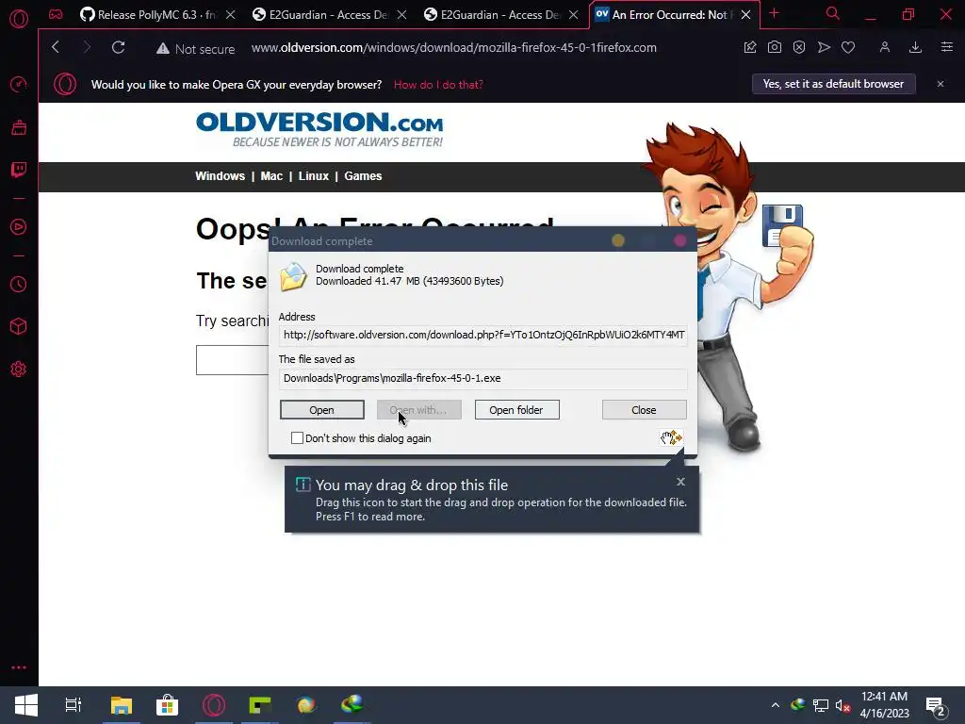965x724 pixels.
Task: Open the notification center icon
Action: coord(936,707)
